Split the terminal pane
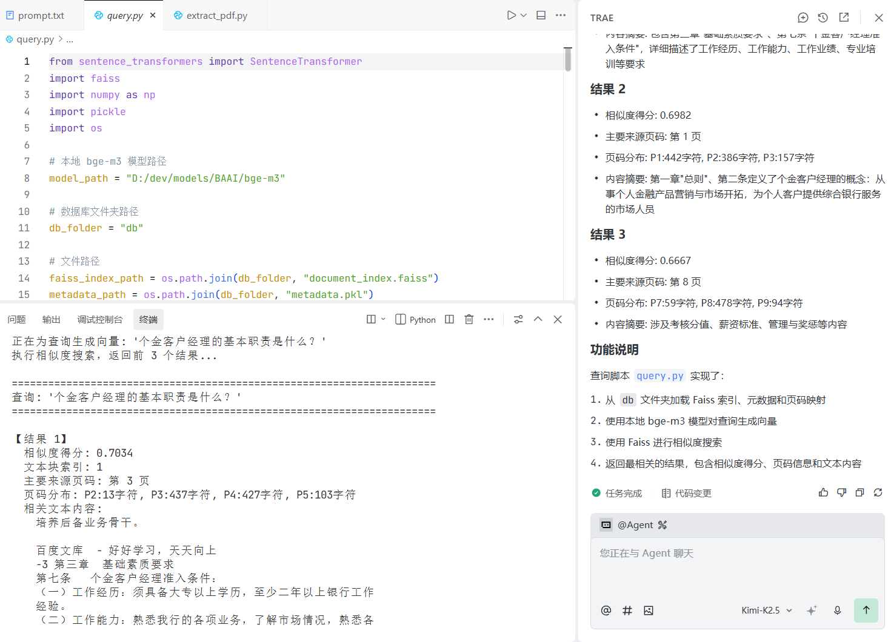The width and height of the screenshot is (891, 642). pyautogui.click(x=449, y=319)
